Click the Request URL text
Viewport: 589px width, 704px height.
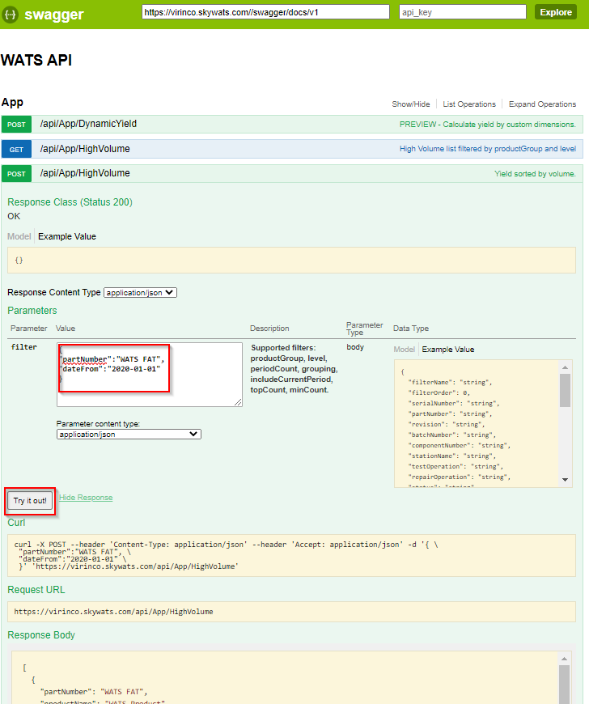pyautogui.click(x=113, y=612)
